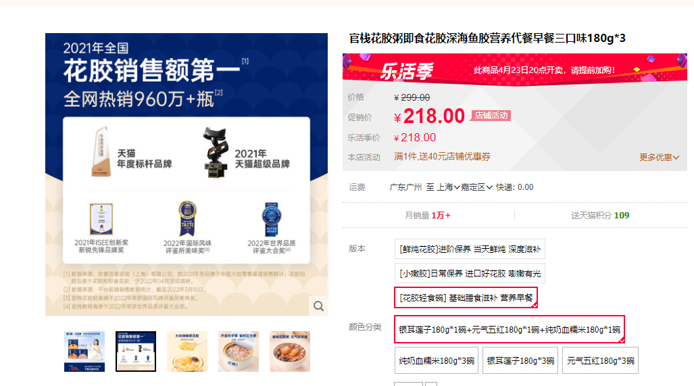The width and height of the screenshot is (694, 386).
Task: Click the main product award image
Action: pos(187,174)
